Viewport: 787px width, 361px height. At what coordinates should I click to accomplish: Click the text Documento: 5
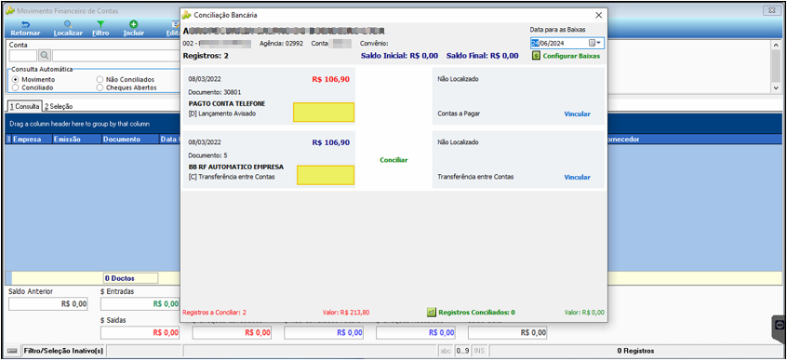pyautogui.click(x=207, y=155)
